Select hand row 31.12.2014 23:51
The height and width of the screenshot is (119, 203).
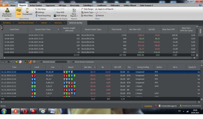tap(100, 90)
